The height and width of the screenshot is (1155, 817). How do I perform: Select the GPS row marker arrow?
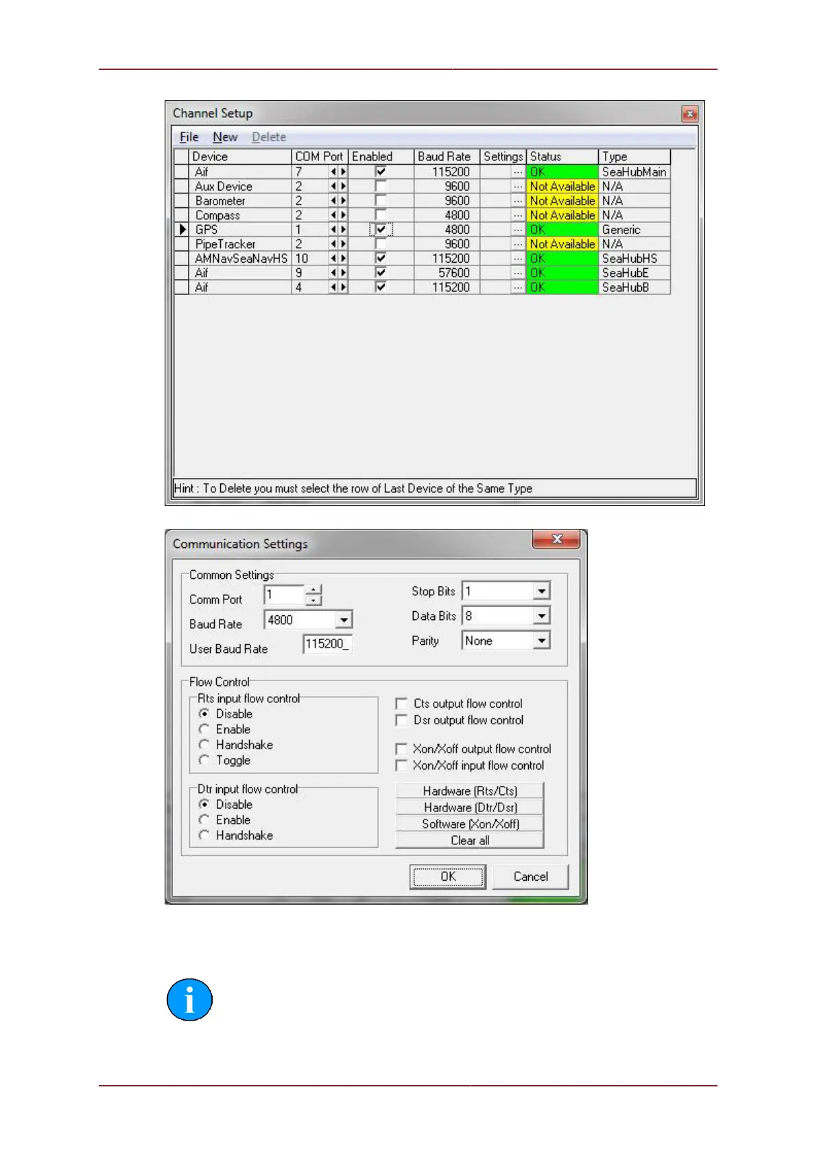coord(182,230)
